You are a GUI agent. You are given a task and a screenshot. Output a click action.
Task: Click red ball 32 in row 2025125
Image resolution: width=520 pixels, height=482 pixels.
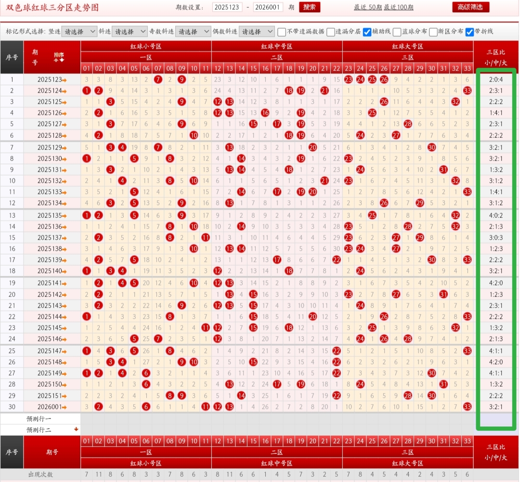click(455, 102)
